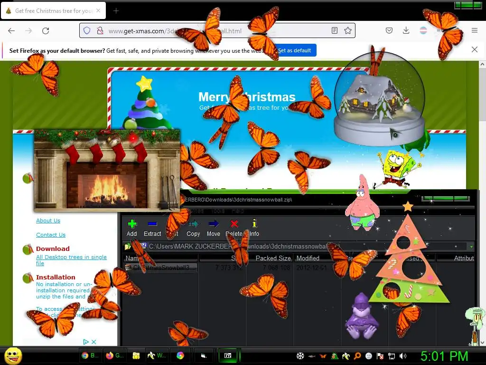Screen dimensions: 486x365
Task: Open the Firefox downloads panel
Action: click(406, 30)
